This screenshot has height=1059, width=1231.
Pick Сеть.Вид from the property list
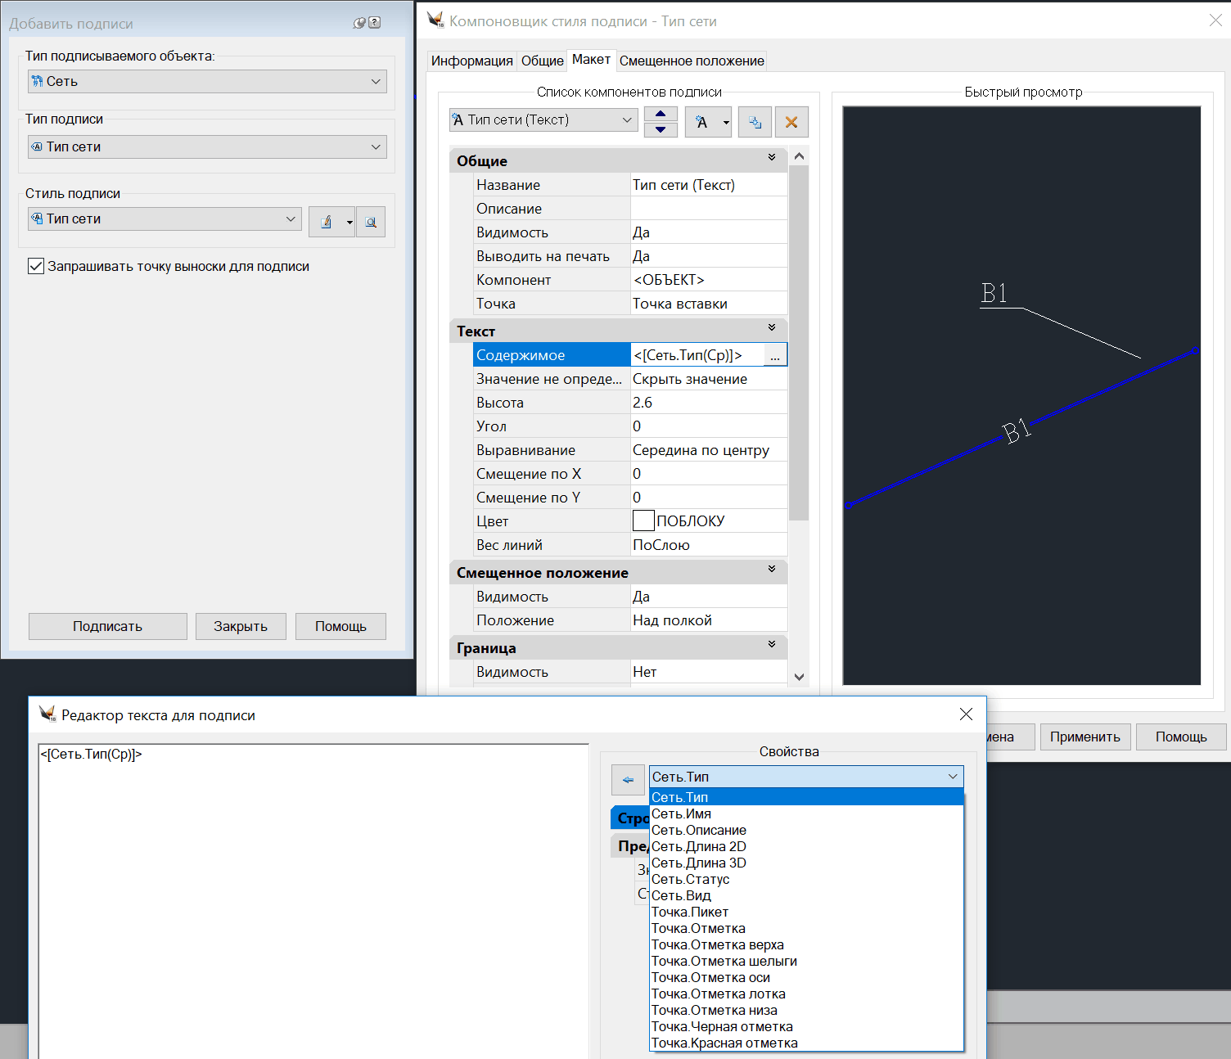[x=806, y=895]
